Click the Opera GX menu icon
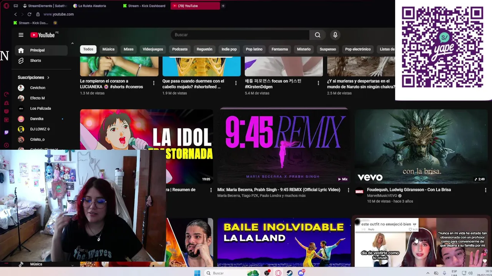 pos(6,6)
